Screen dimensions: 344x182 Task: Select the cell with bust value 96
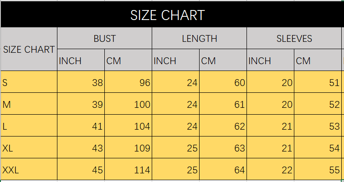[128, 82]
